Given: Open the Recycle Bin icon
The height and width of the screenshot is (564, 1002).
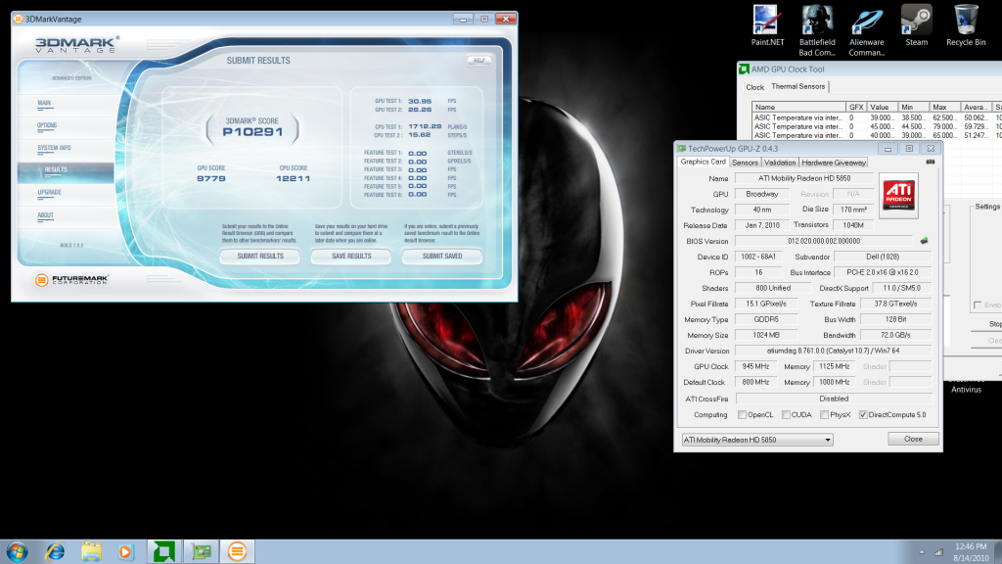Looking at the screenshot, I should [x=966, y=25].
